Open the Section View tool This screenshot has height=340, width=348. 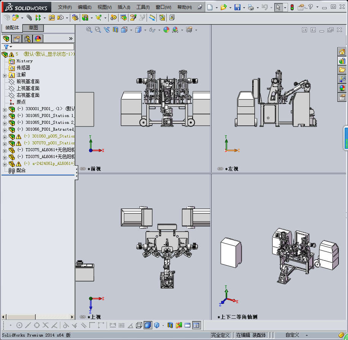[x=115, y=30]
